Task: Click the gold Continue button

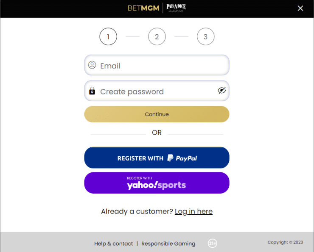Action: point(157,114)
